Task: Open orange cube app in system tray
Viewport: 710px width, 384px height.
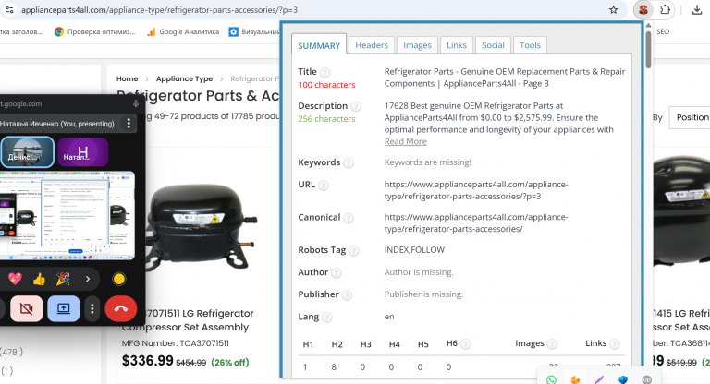Action: (575, 379)
